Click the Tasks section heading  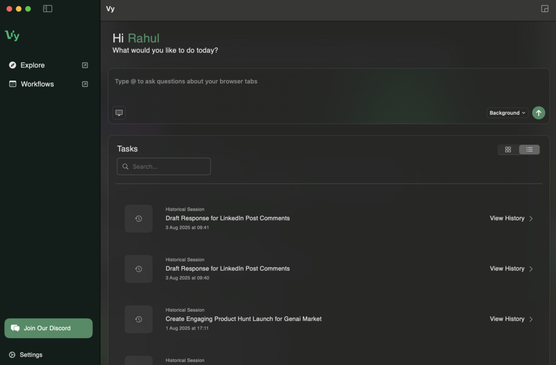(127, 149)
